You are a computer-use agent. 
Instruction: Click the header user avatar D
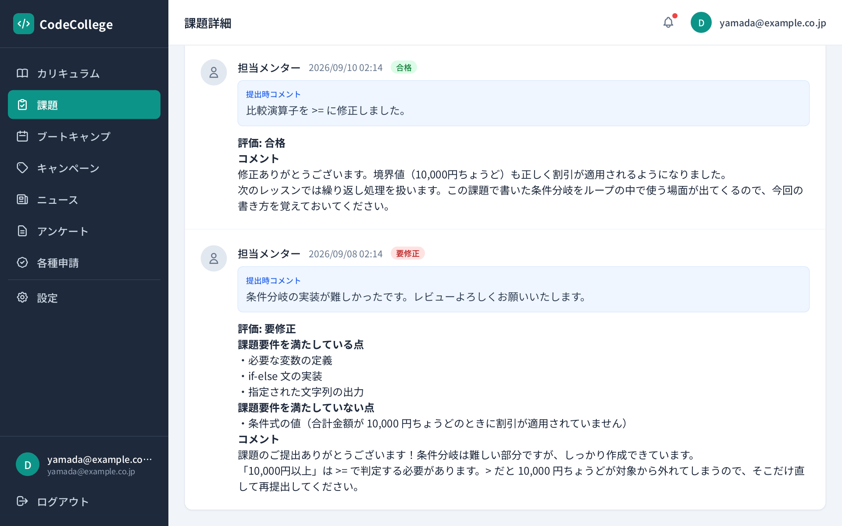pos(701,22)
